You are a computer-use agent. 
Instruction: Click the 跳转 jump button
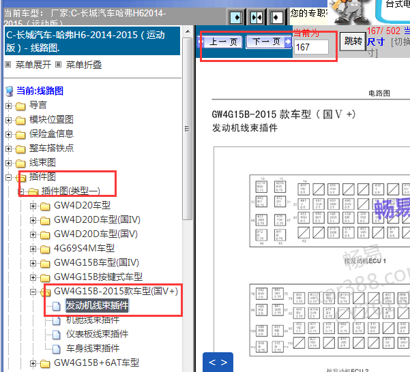point(353,42)
